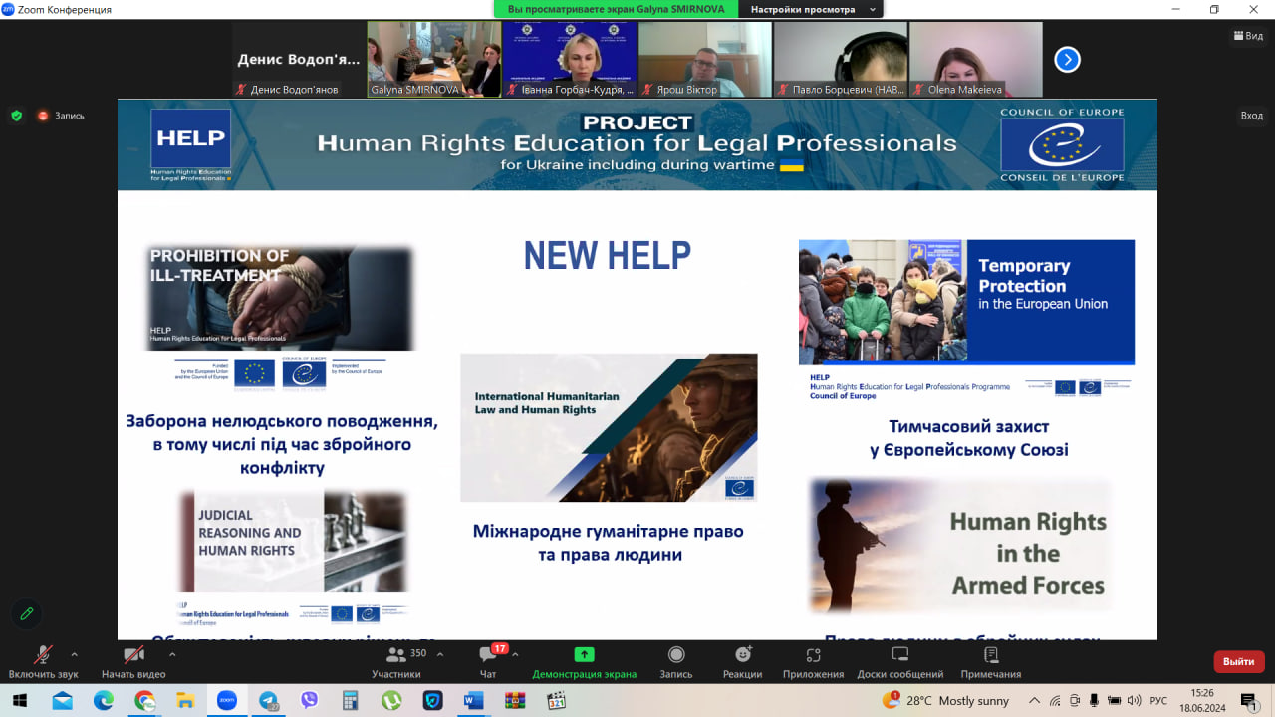Viewport: 1275px width, 717px height.
Task: Click the red Leave button
Action: click(1239, 661)
